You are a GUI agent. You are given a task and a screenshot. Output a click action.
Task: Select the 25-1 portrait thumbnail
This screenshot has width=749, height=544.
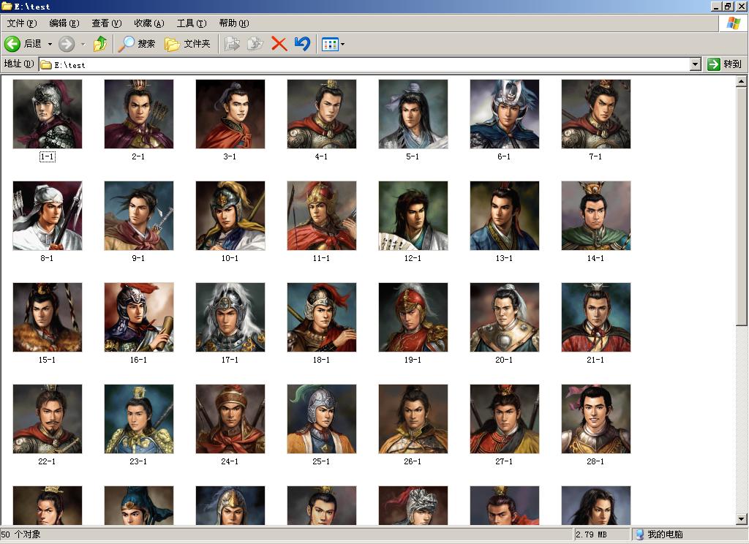(321, 419)
